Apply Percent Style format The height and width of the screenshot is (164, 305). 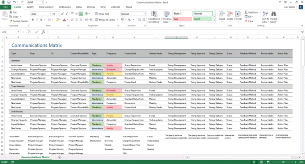click(x=129, y=20)
